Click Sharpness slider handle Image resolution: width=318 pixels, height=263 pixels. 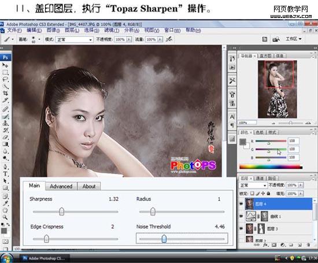(x=62, y=212)
